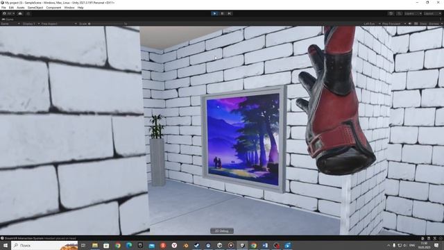Image resolution: width=444 pixels, height=250 pixels.
Task: Click the Game view options kebab menu
Action: pyautogui.click(x=441, y=19)
